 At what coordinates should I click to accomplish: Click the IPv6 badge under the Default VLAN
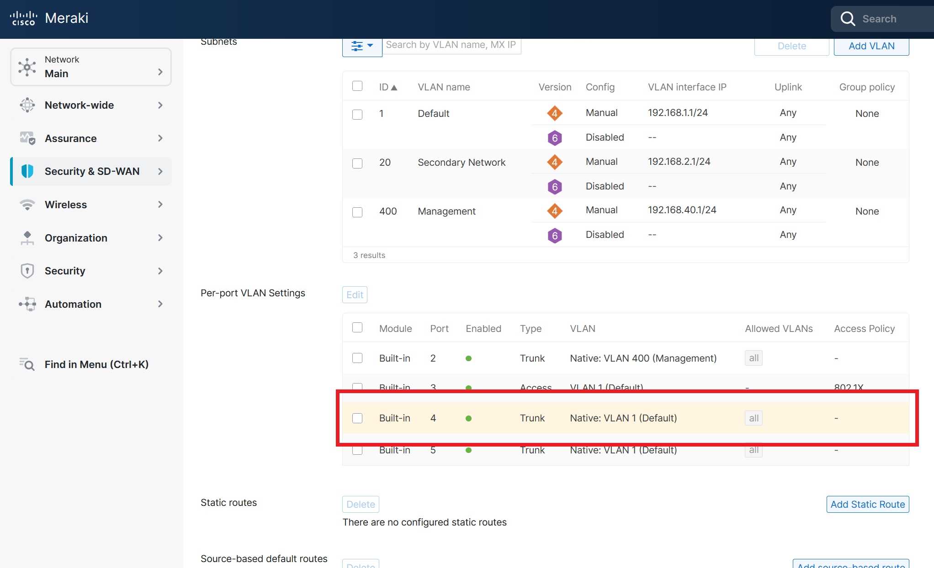[555, 138]
